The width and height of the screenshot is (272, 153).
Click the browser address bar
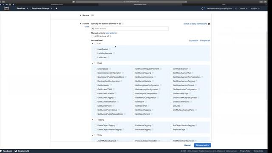pyautogui.click(x=131, y=2)
